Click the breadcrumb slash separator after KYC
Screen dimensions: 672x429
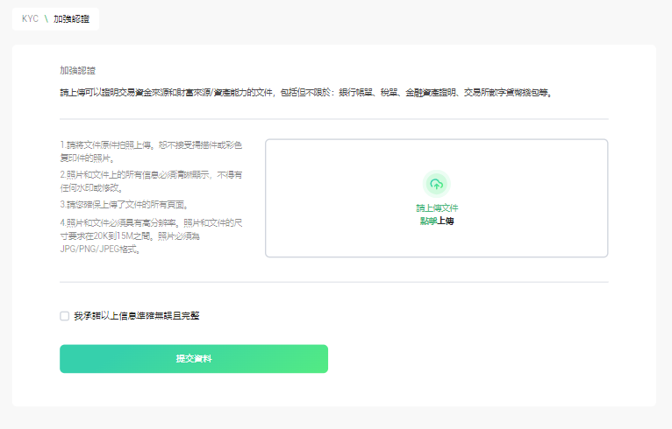point(46,18)
